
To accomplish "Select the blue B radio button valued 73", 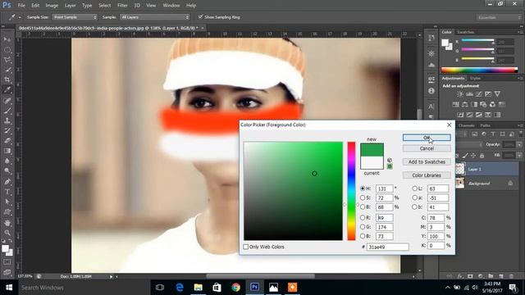I will [x=363, y=236].
